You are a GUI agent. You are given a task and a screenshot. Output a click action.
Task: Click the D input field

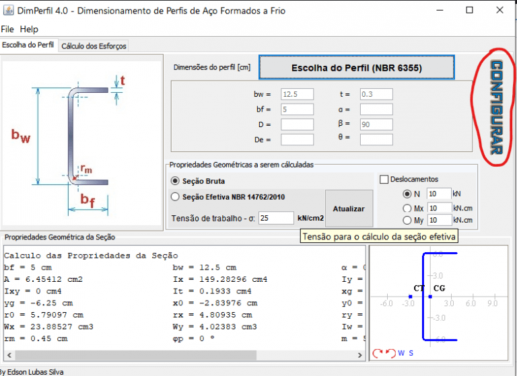[297, 124]
